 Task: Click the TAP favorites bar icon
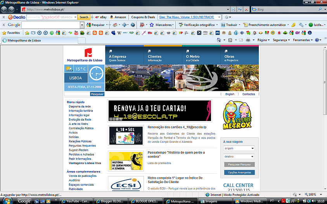tap(181, 33)
